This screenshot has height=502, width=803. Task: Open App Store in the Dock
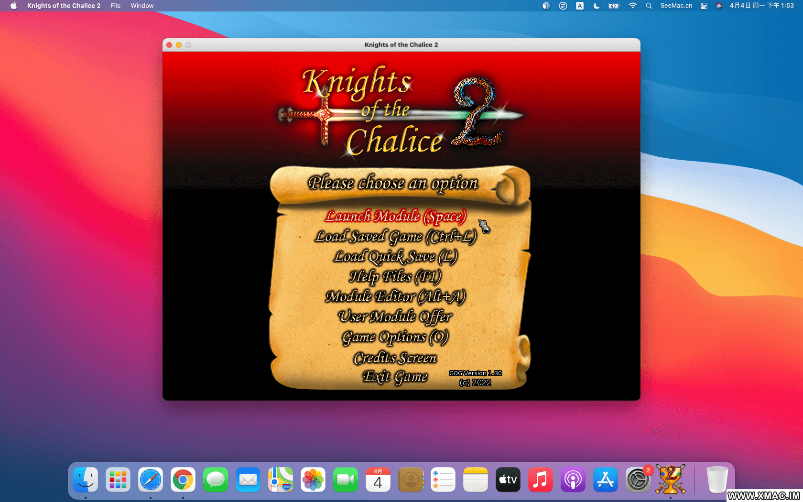click(606, 480)
